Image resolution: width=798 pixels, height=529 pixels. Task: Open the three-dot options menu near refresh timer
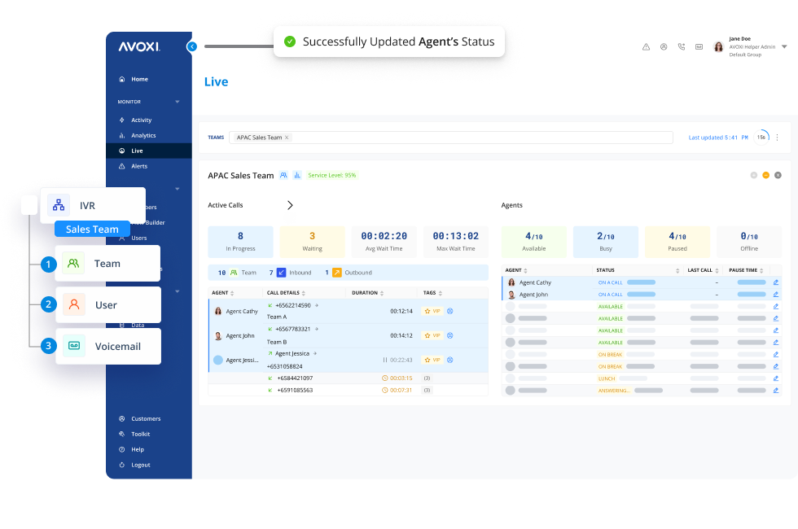coord(777,138)
